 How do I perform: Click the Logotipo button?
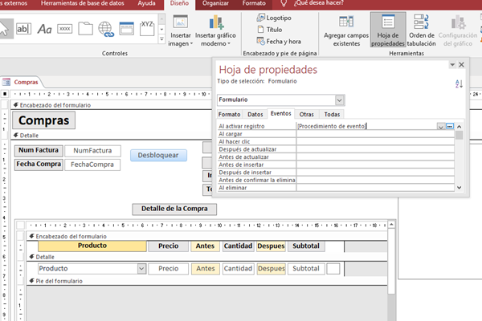click(x=273, y=16)
